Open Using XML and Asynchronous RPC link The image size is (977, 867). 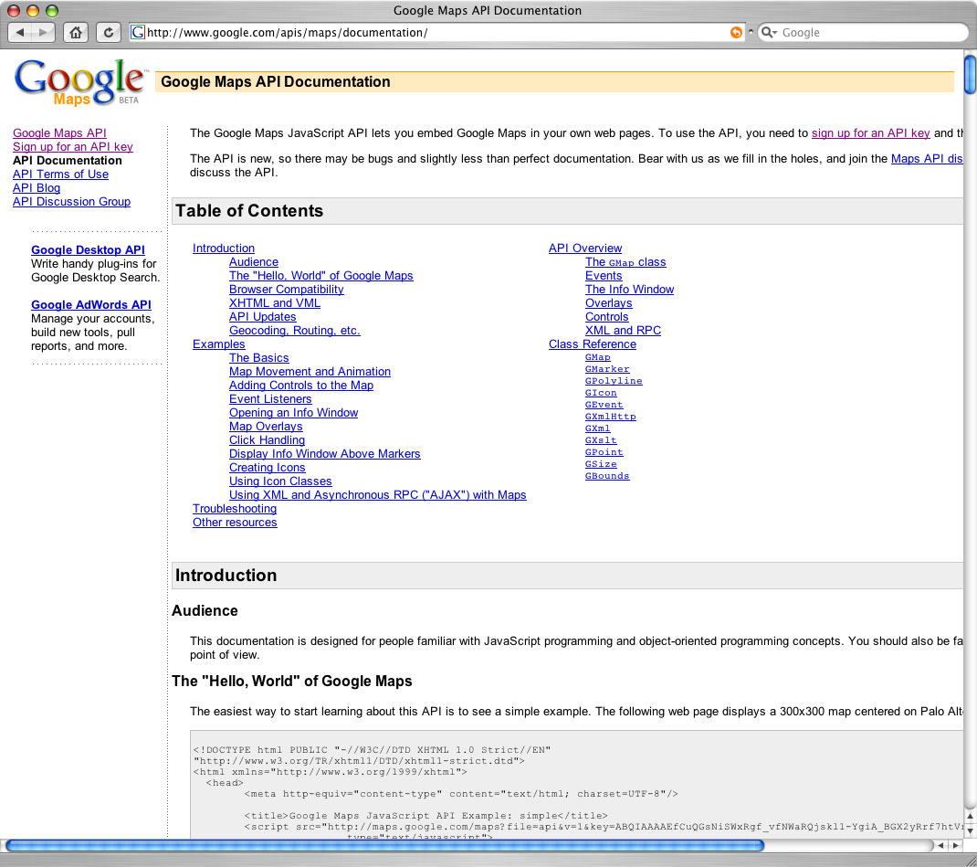(x=378, y=495)
